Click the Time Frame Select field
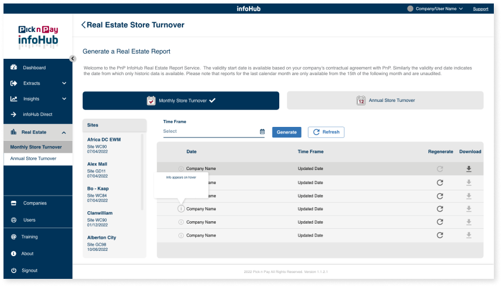This screenshot has width=502, height=287. pos(214,132)
